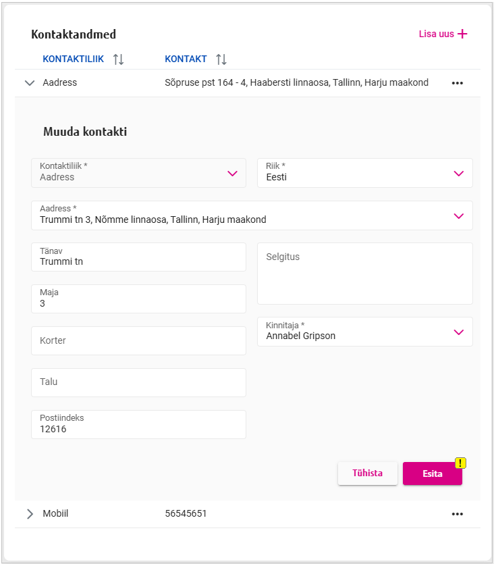Screen dimensions: 496x564
Task: Collapse the Aadress row chevron
Action: coord(30,83)
